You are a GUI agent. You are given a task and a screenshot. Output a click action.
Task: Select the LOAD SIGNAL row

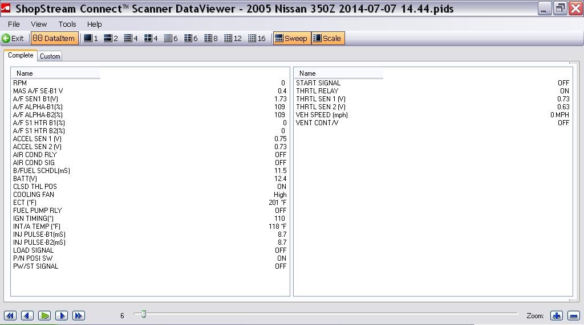[150, 250]
